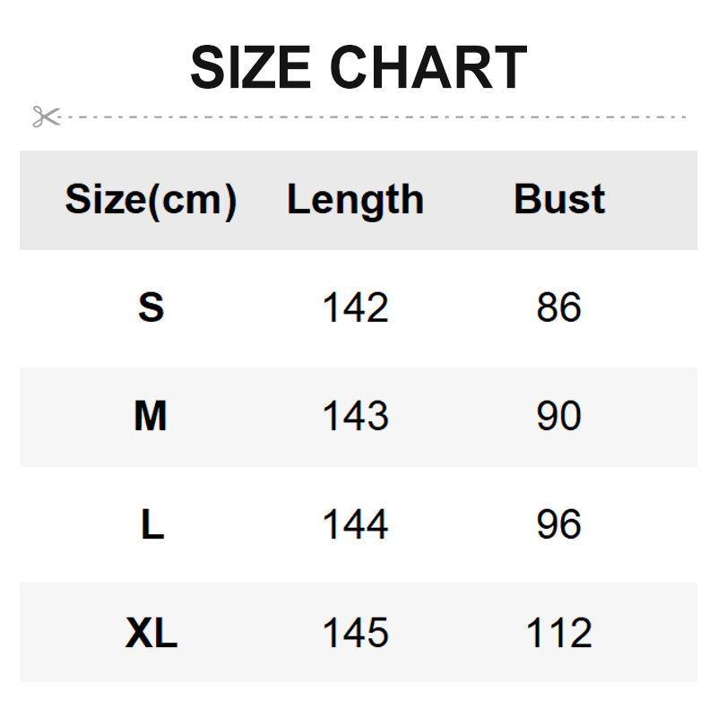Click the scissors icon beside the dotted line
717x717 pixels.
[46, 117]
